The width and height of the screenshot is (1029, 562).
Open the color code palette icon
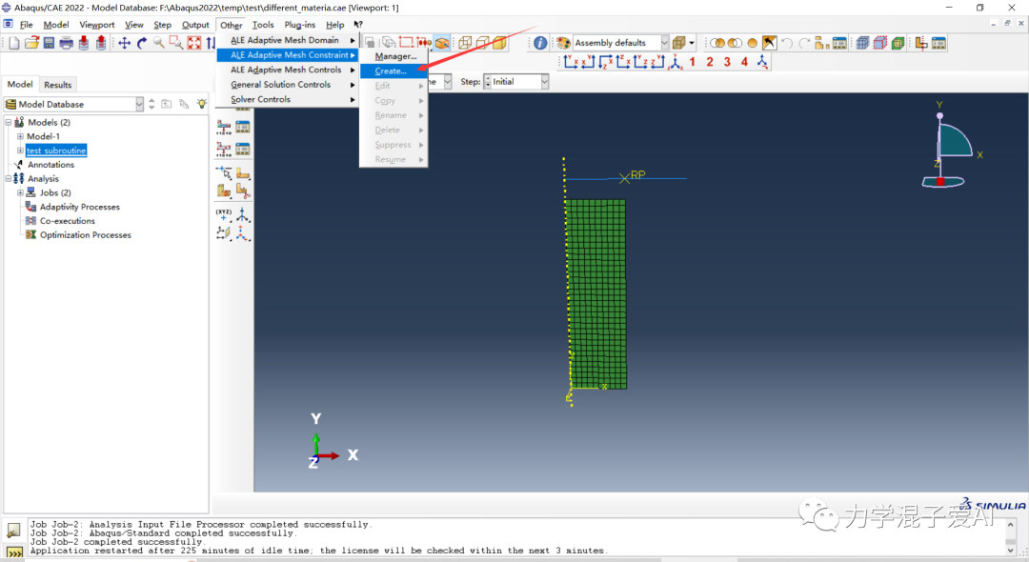(563, 43)
